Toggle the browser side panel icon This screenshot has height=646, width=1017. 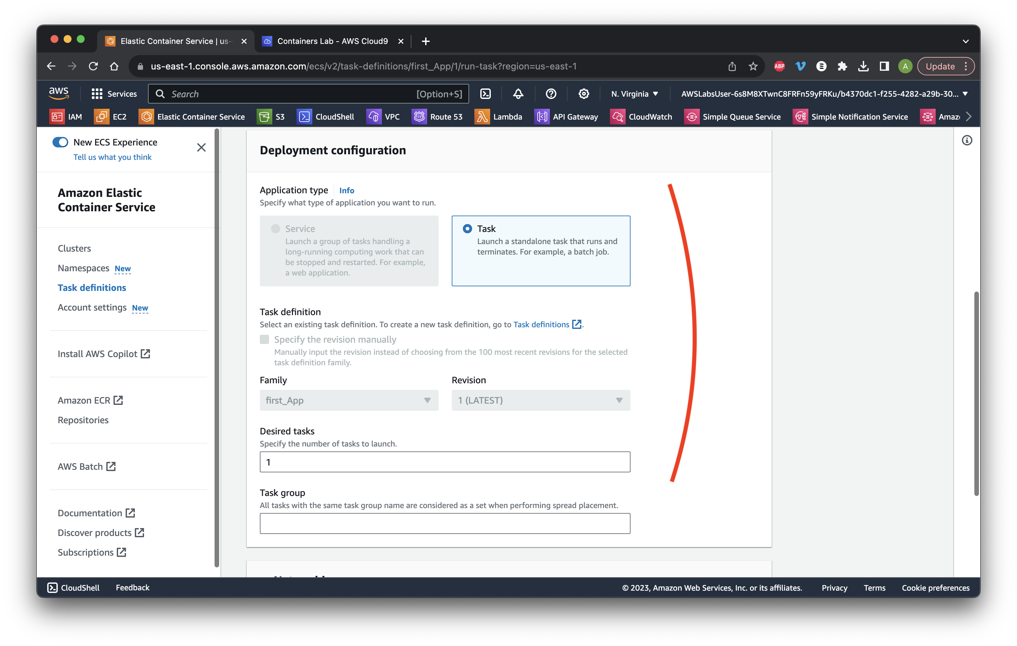pos(884,66)
